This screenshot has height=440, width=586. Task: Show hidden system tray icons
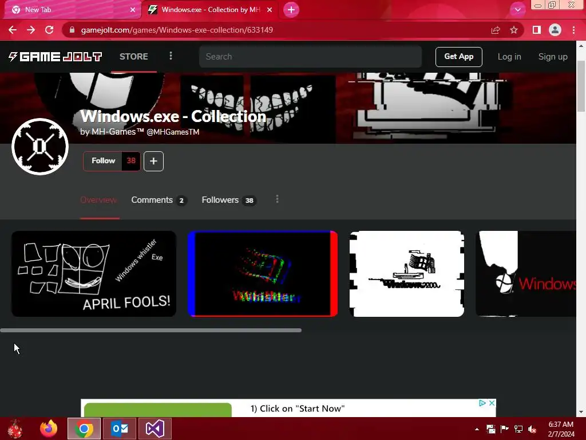click(477, 429)
